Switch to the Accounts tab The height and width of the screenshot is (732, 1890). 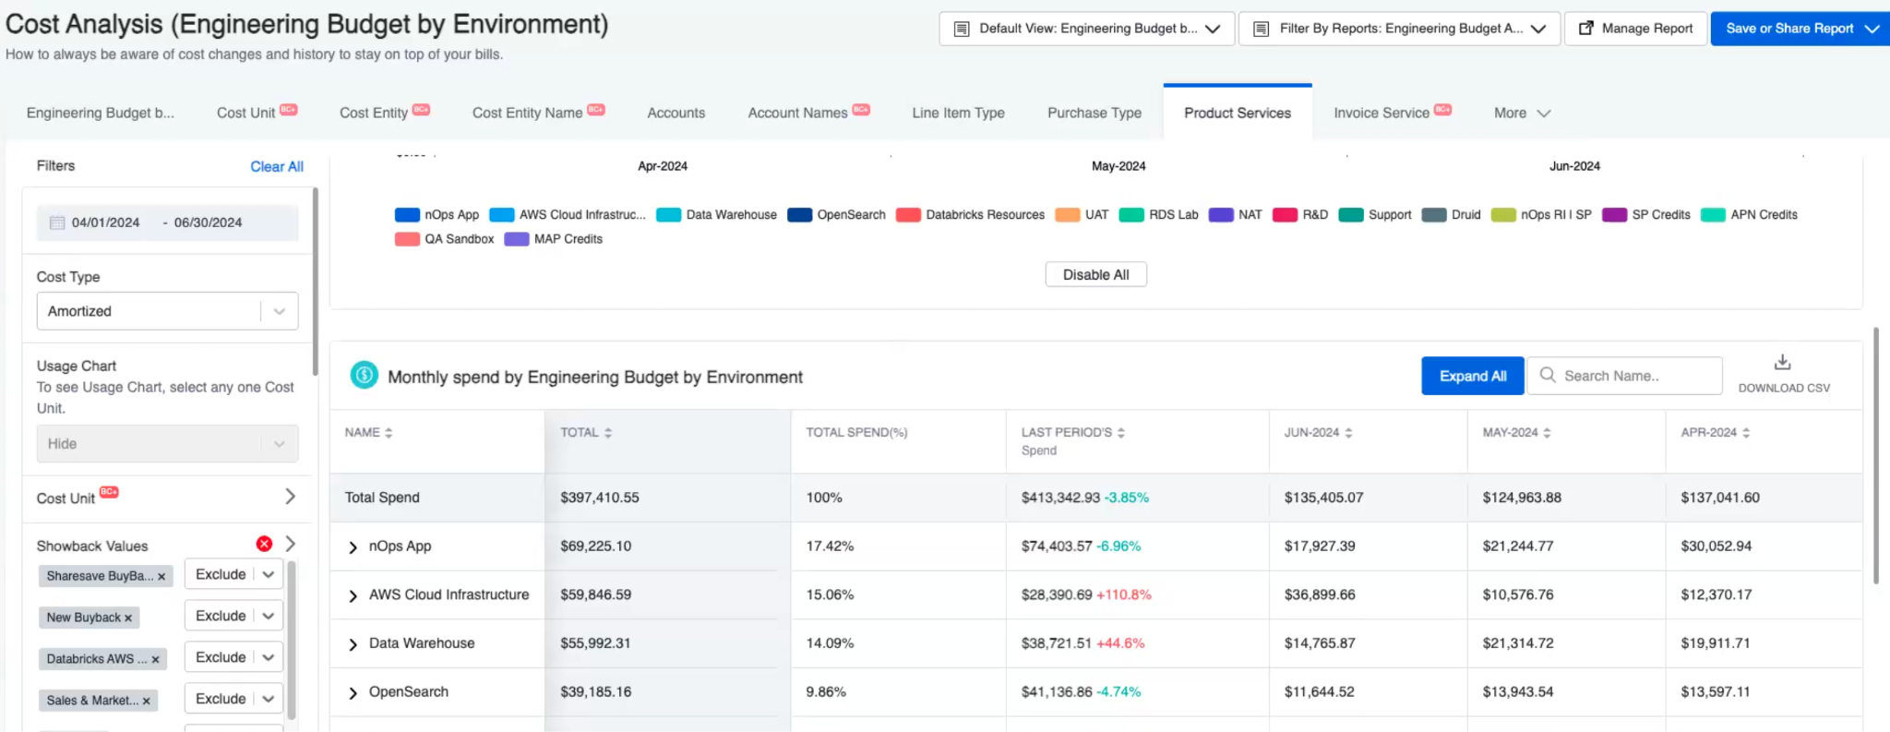point(676,113)
